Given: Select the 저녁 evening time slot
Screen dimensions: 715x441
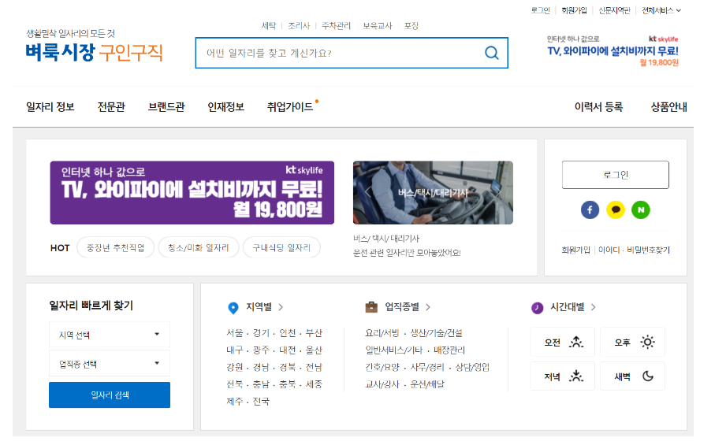Looking at the screenshot, I should click(x=562, y=376).
